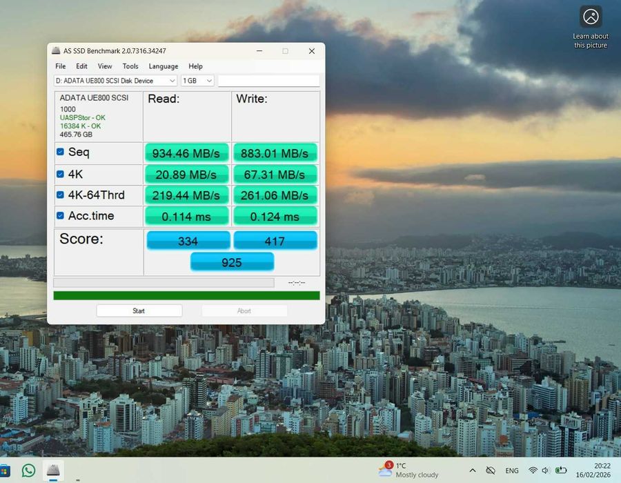Image resolution: width=621 pixels, height=483 pixels.
Task: Minimize the AS SSD Benchmark window
Action: pyautogui.click(x=259, y=50)
